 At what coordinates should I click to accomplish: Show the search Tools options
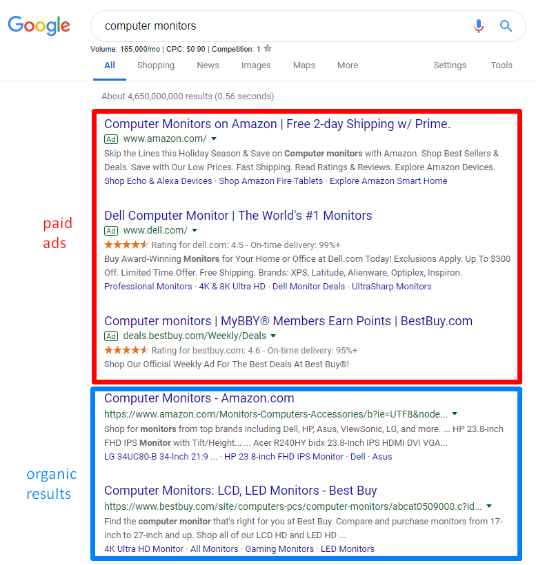(502, 65)
